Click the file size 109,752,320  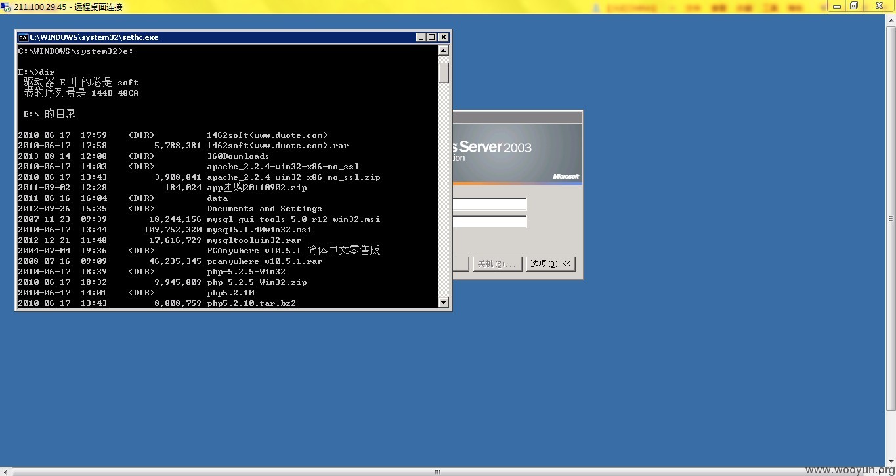(173, 229)
